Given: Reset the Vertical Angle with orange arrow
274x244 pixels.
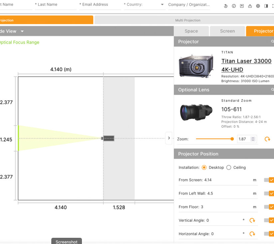Looking at the screenshot, I should click(x=252, y=220).
